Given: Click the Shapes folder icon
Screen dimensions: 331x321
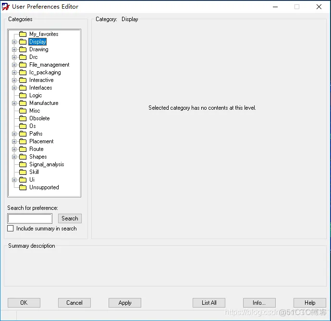Looking at the screenshot, I should (23, 157).
